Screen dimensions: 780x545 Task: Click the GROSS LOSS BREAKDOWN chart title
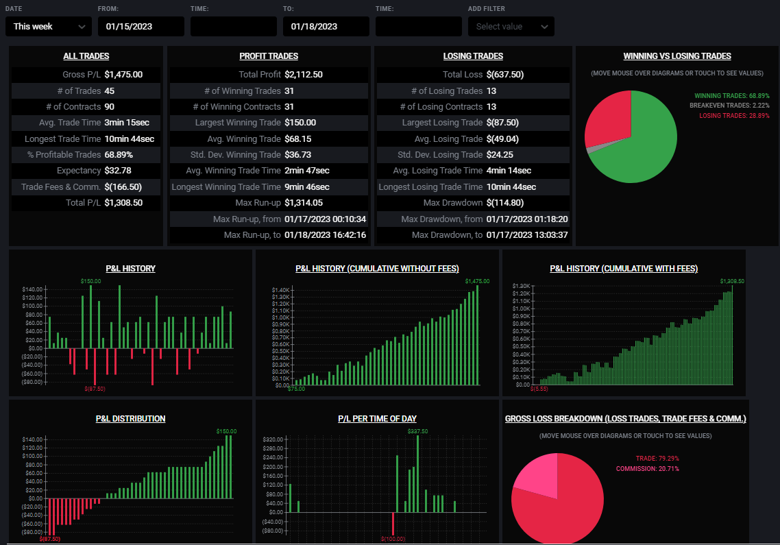625,419
